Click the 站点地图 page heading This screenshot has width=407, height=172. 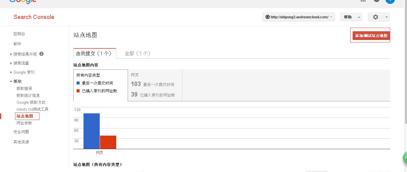point(85,35)
